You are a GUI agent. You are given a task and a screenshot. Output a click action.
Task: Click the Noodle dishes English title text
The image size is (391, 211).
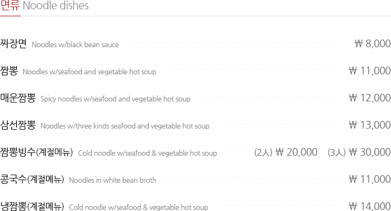point(56,5)
